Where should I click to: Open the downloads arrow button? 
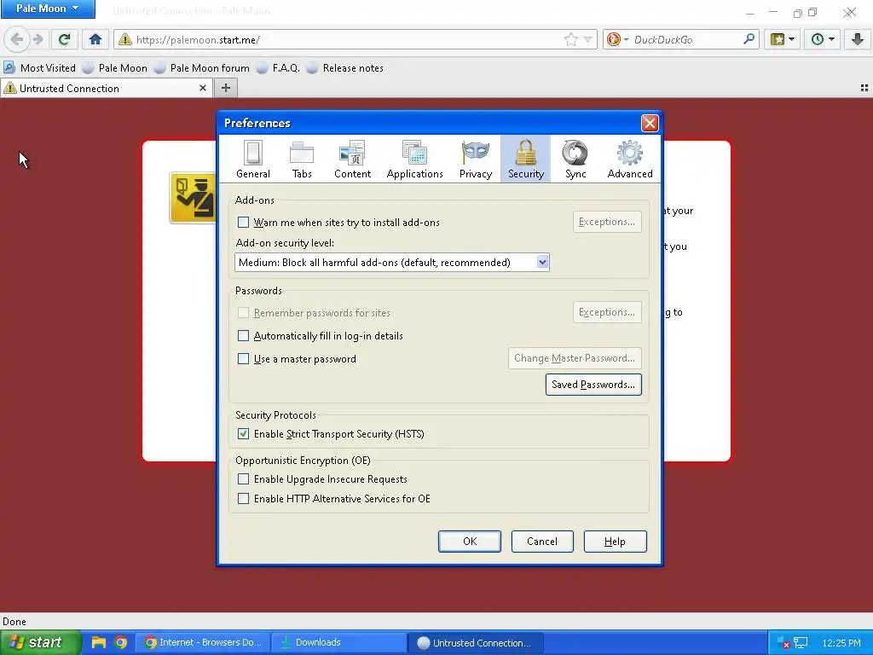click(857, 39)
